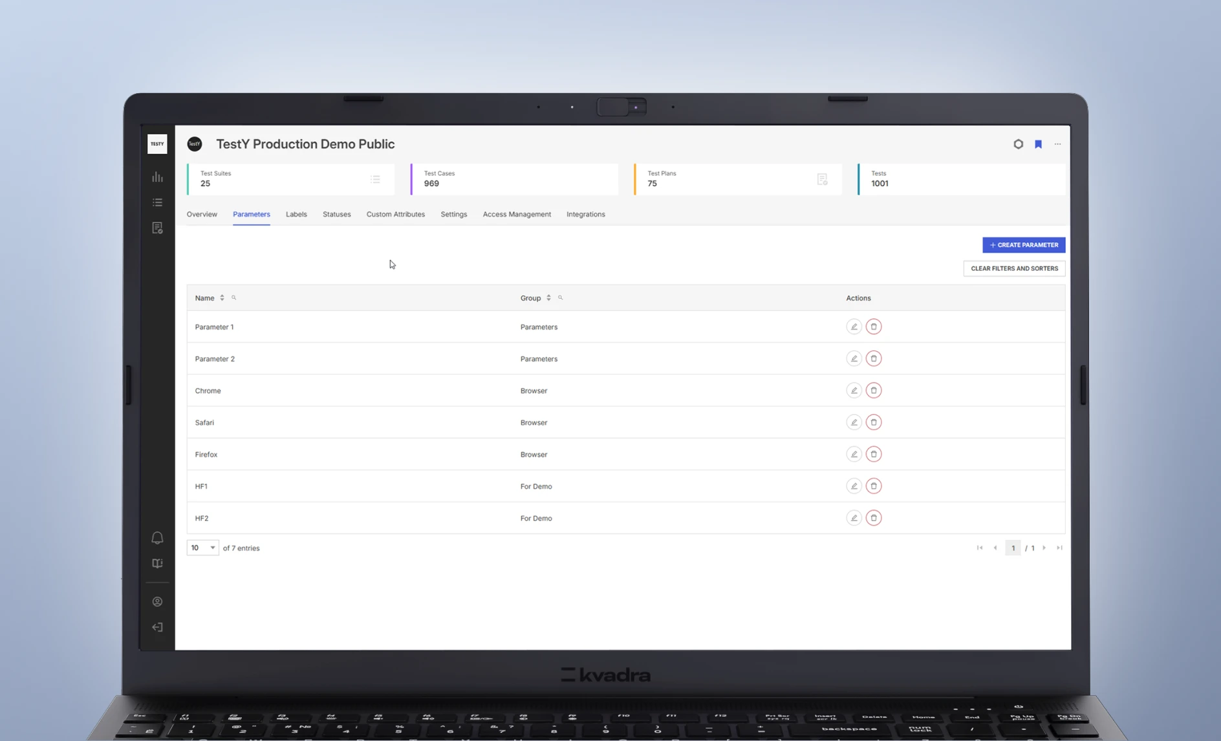The width and height of the screenshot is (1221, 741).
Task: Switch to the Custom Attributes tab
Action: pyautogui.click(x=395, y=214)
